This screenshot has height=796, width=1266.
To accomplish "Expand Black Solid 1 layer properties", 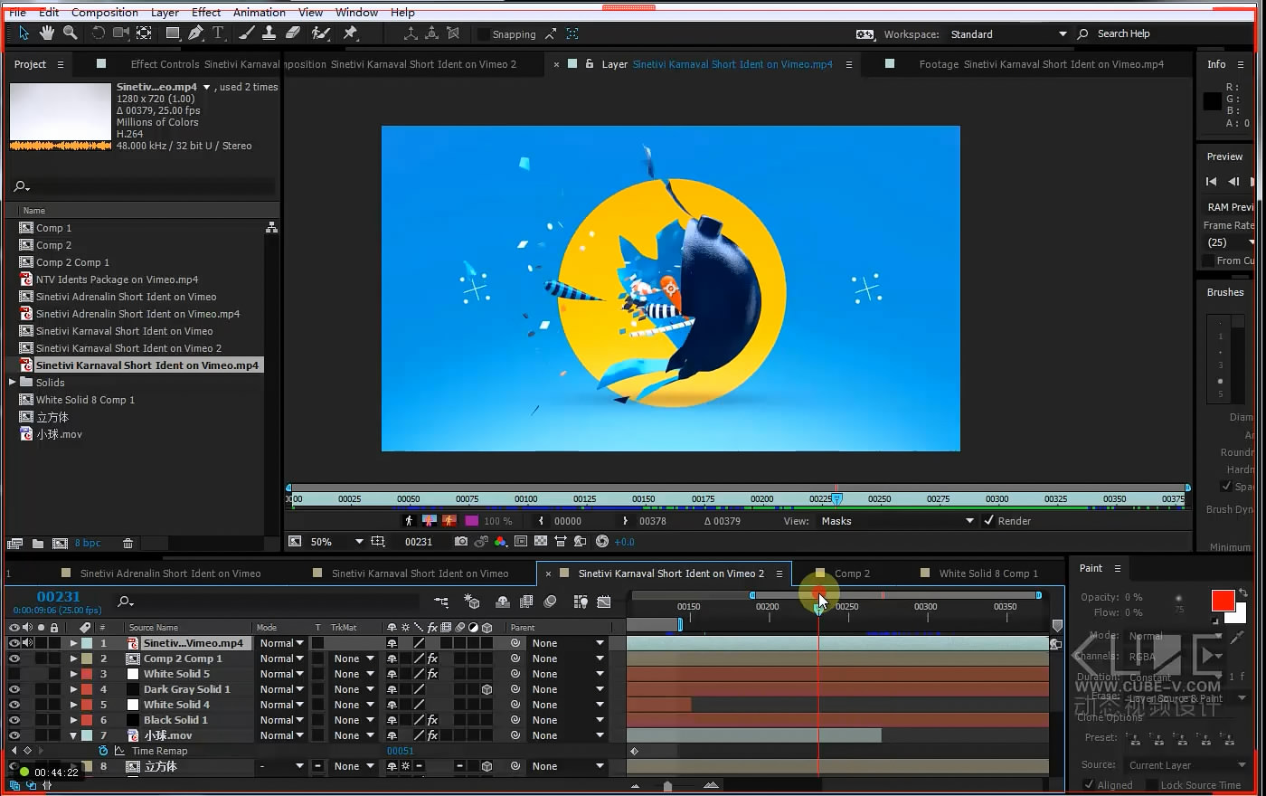I will (73, 720).
